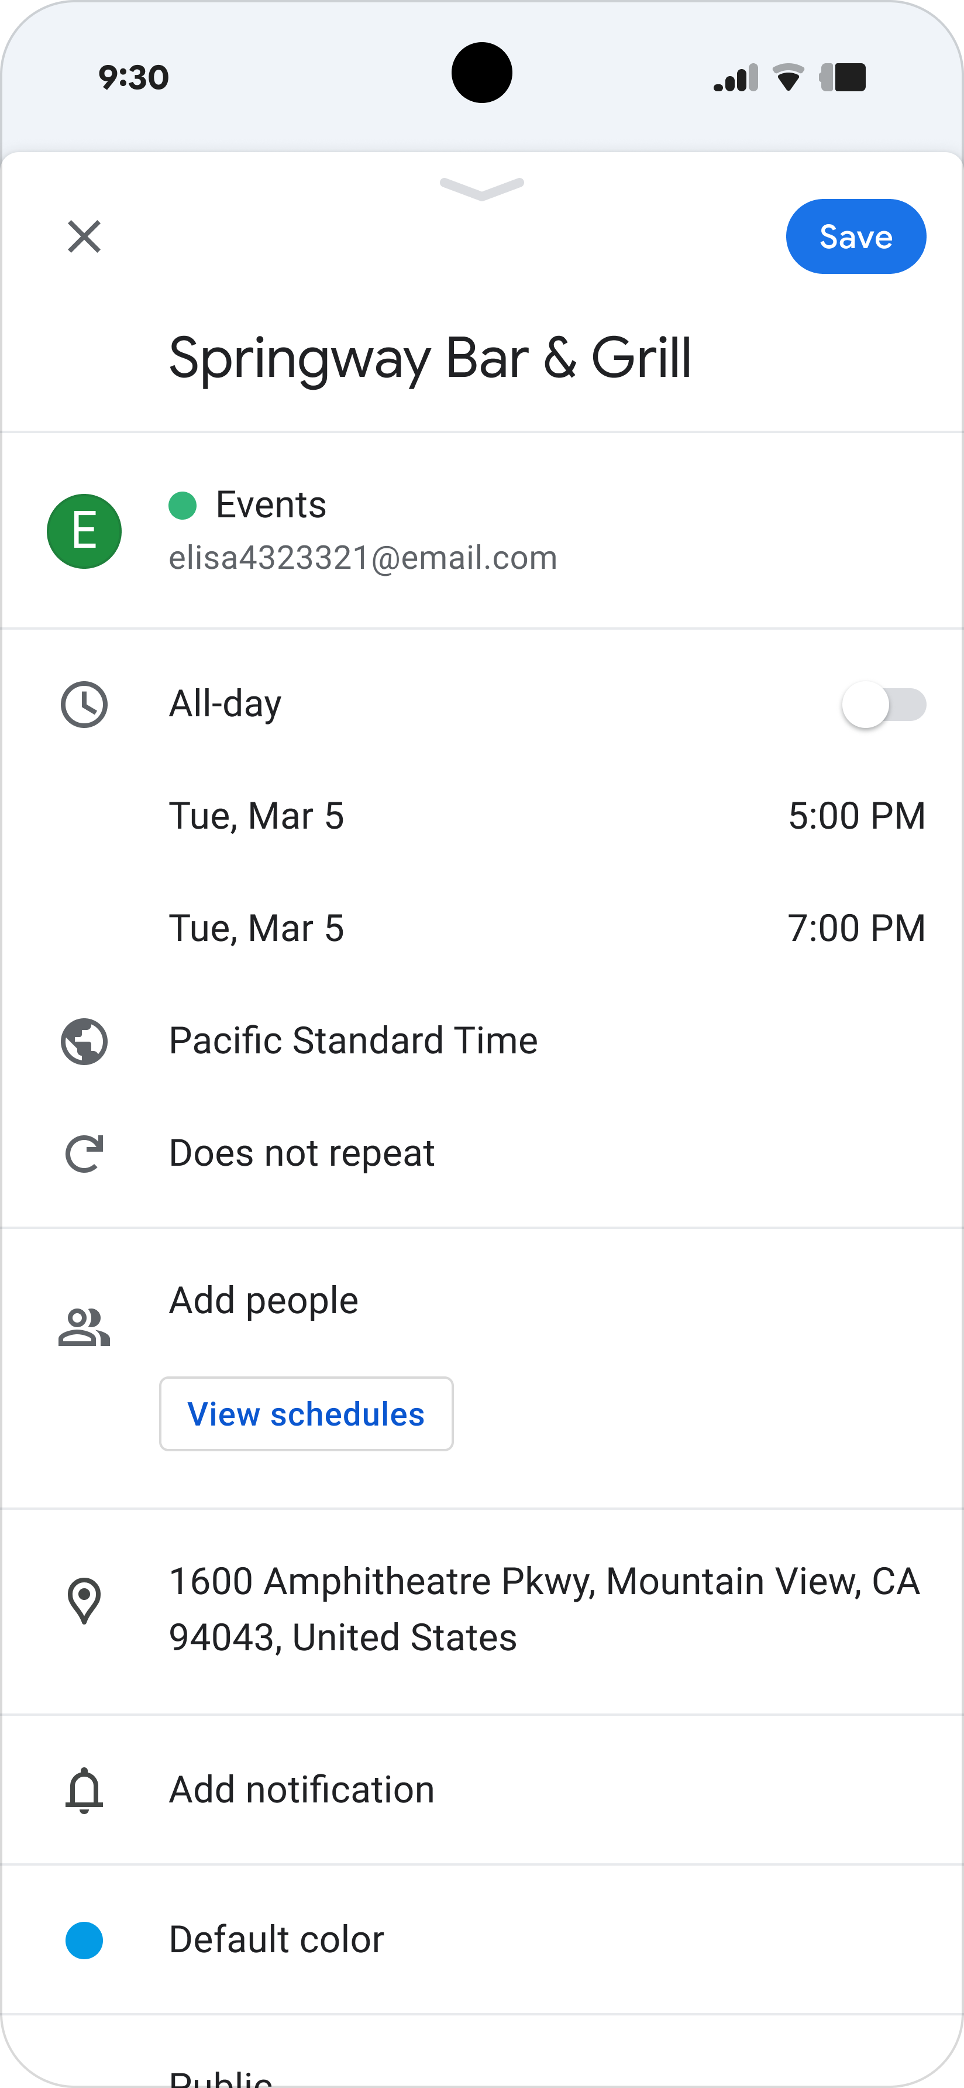Tap the green E account avatar
The image size is (964, 2088).
[x=84, y=531]
